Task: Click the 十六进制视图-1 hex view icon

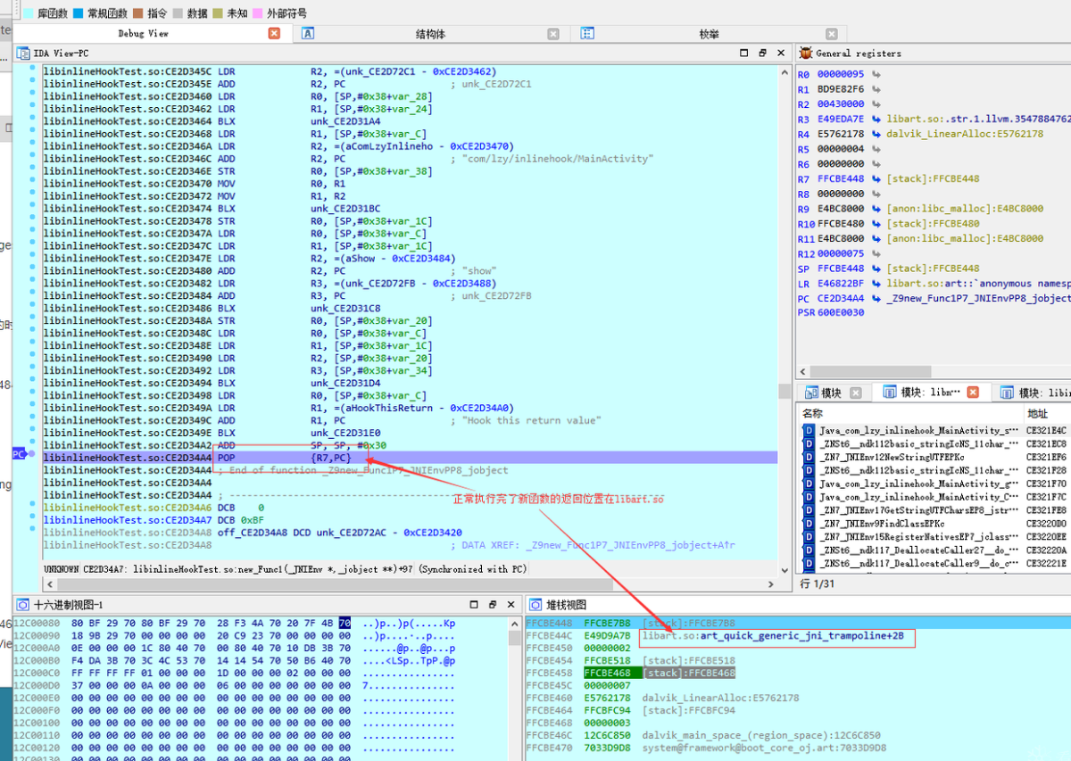Action: pyautogui.click(x=22, y=605)
